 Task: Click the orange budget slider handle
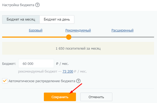69,37
